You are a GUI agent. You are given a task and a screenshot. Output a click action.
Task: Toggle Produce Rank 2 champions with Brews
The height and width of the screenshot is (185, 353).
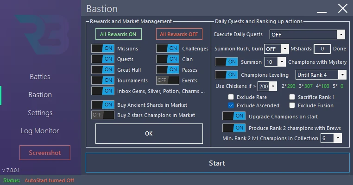pyautogui.click(x=234, y=128)
